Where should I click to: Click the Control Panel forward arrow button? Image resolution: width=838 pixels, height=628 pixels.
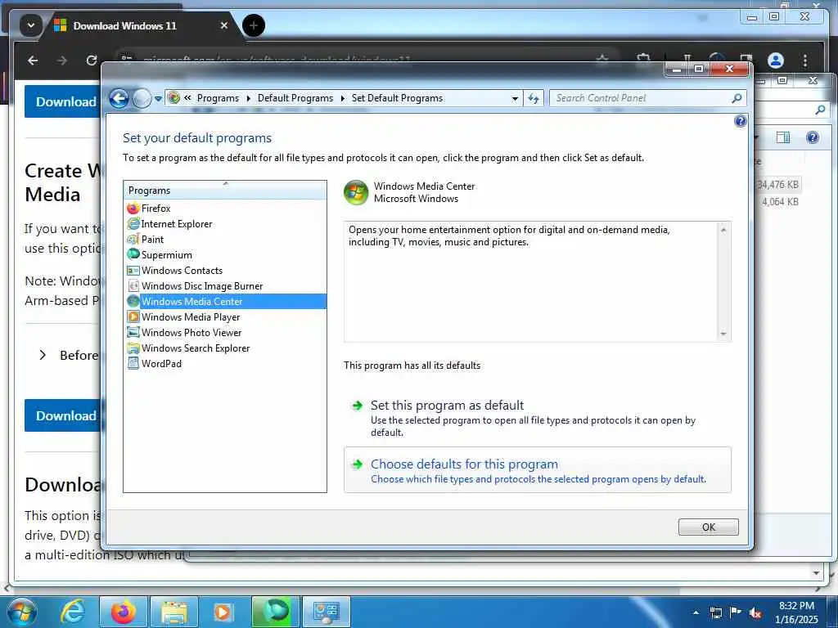pos(142,98)
